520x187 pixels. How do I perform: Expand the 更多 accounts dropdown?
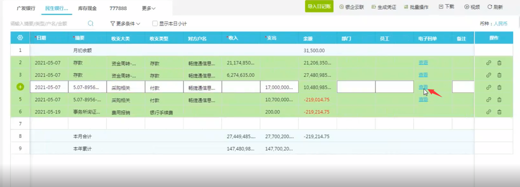[149, 8]
